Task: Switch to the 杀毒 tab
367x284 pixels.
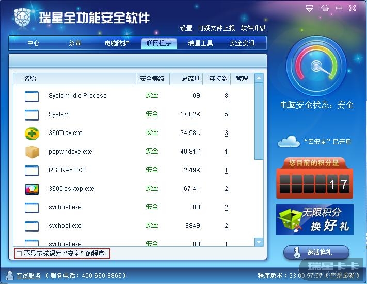Action: pyautogui.click(x=75, y=43)
